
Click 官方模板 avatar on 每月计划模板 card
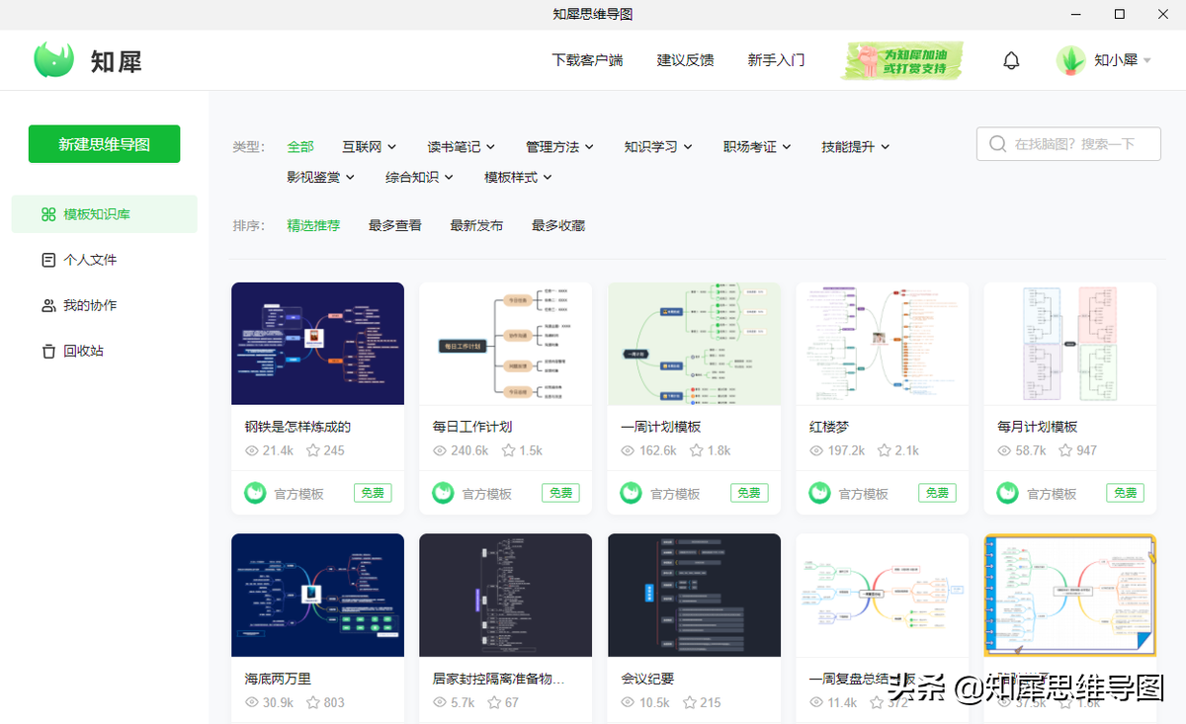(1007, 492)
